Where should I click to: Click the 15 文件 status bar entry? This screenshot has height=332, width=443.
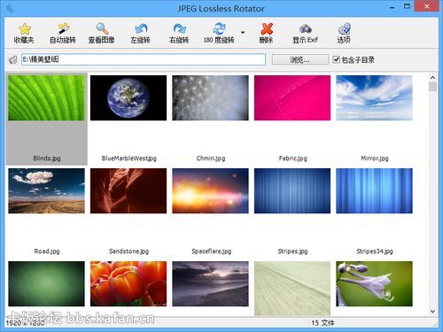point(323,323)
